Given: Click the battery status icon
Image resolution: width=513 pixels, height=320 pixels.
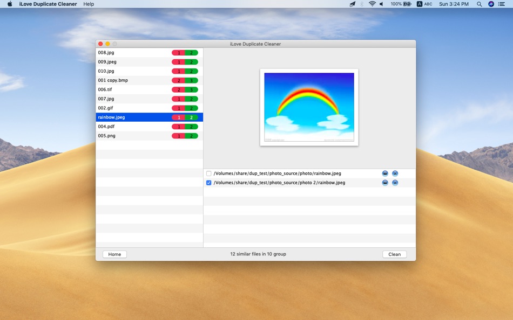Looking at the screenshot, I should [407, 4].
